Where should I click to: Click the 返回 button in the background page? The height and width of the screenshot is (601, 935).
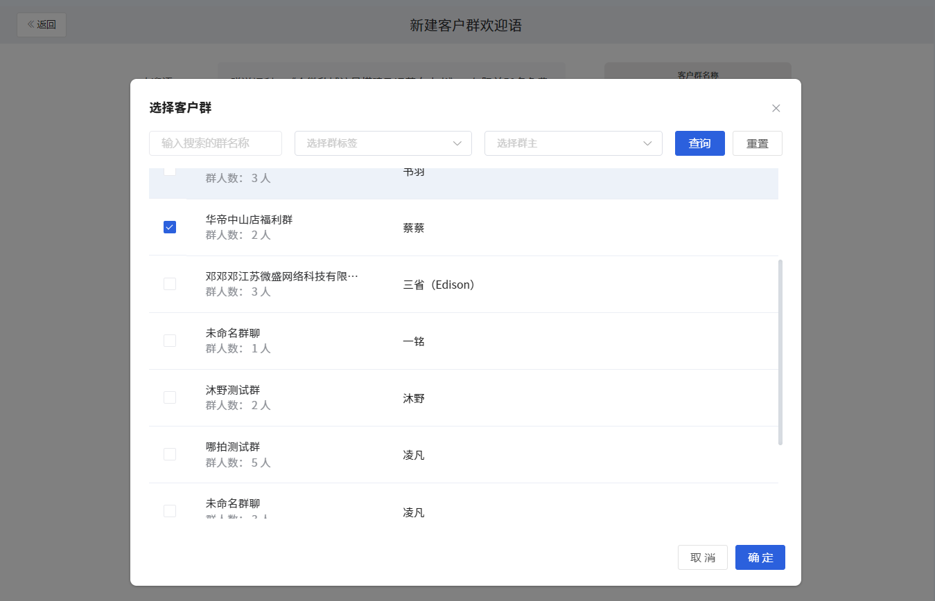click(42, 24)
